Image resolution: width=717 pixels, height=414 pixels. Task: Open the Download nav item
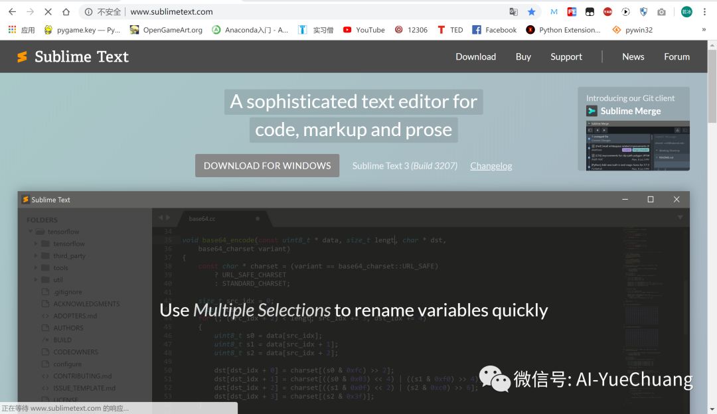(475, 56)
